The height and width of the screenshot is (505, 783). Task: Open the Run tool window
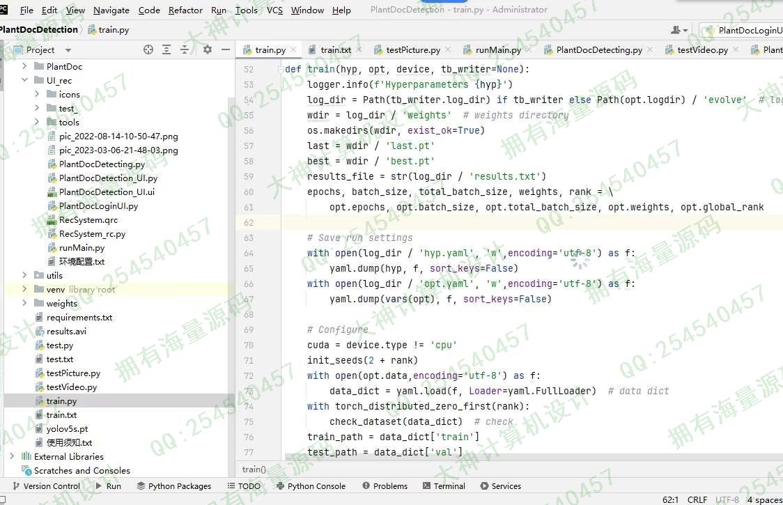point(108,486)
